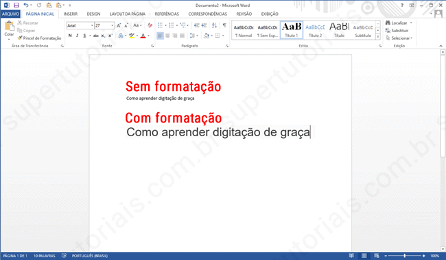The image size is (446, 260).
Task: Switch to web layout view icon
Action: [377, 256]
